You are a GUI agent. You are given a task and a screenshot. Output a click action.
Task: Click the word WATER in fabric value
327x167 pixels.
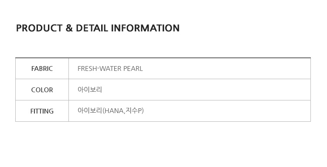tap(111, 69)
